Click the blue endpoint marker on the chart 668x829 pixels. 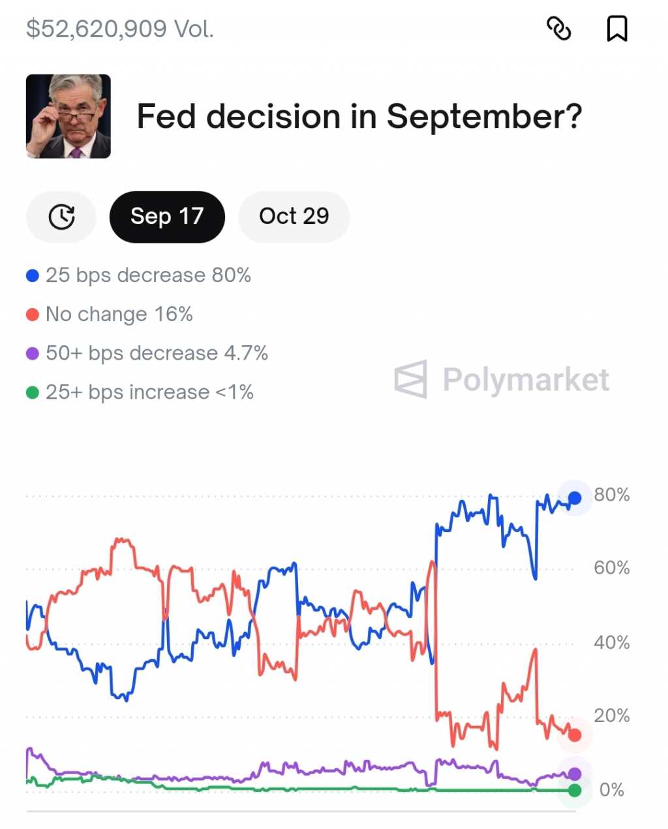pyautogui.click(x=575, y=499)
